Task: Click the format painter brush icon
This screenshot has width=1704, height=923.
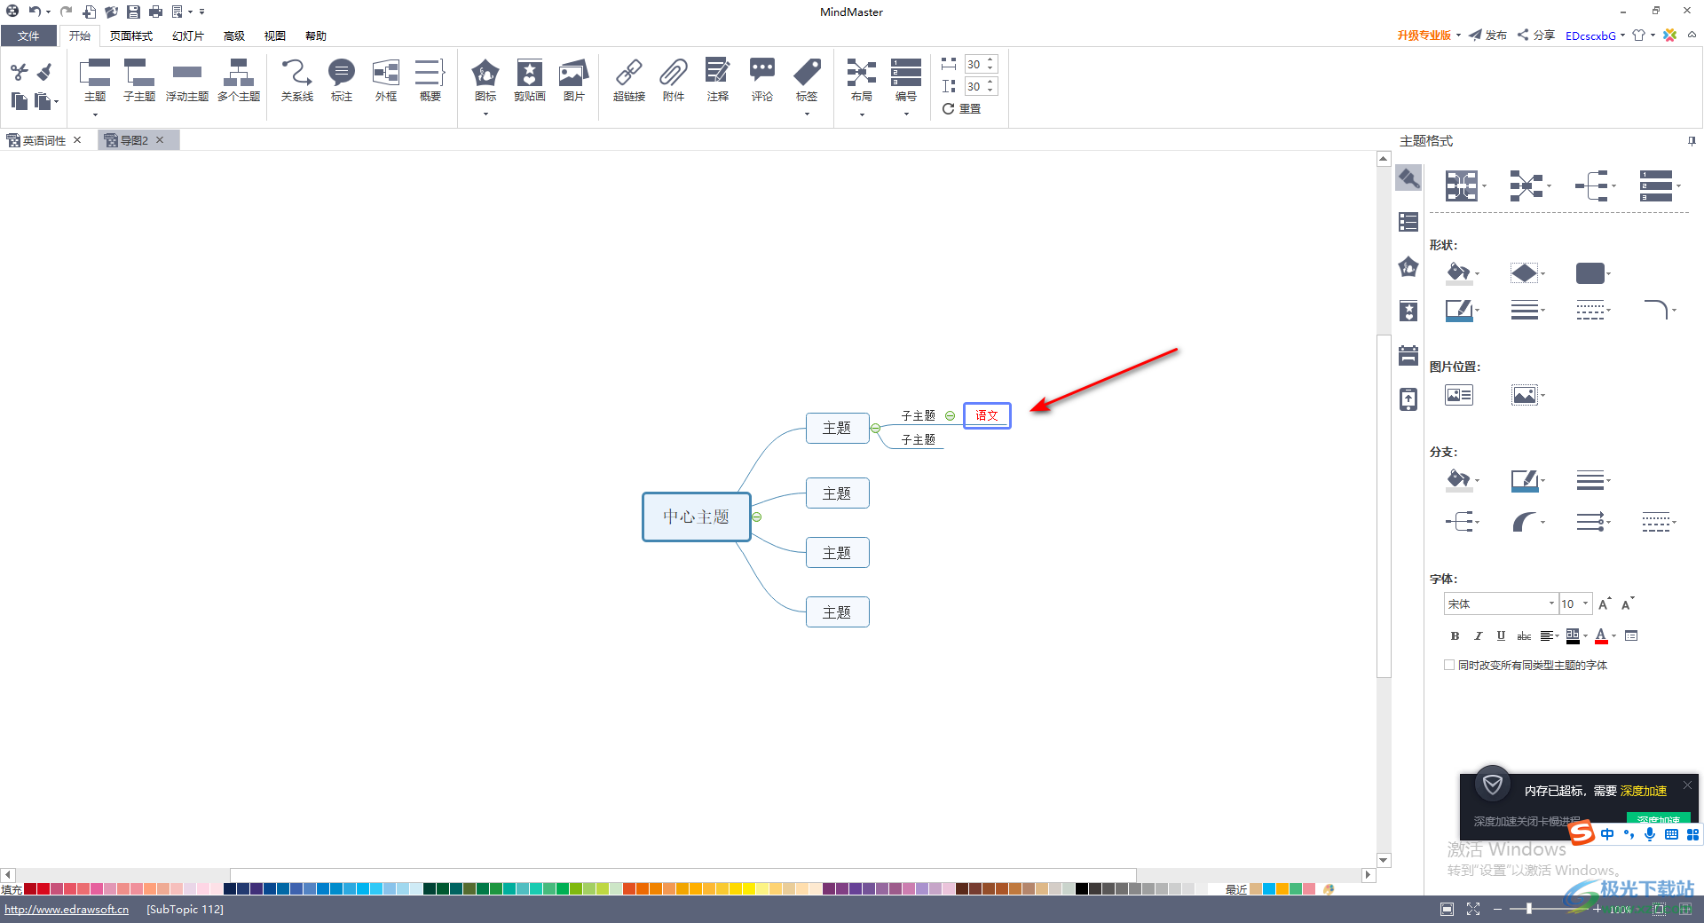Action: [x=44, y=72]
